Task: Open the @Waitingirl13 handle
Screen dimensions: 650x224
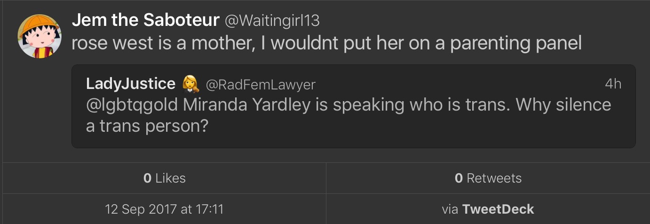Action: (x=272, y=20)
